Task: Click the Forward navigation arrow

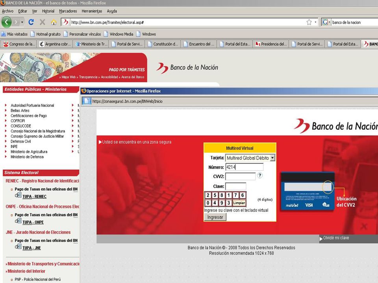Action: click(x=16, y=22)
